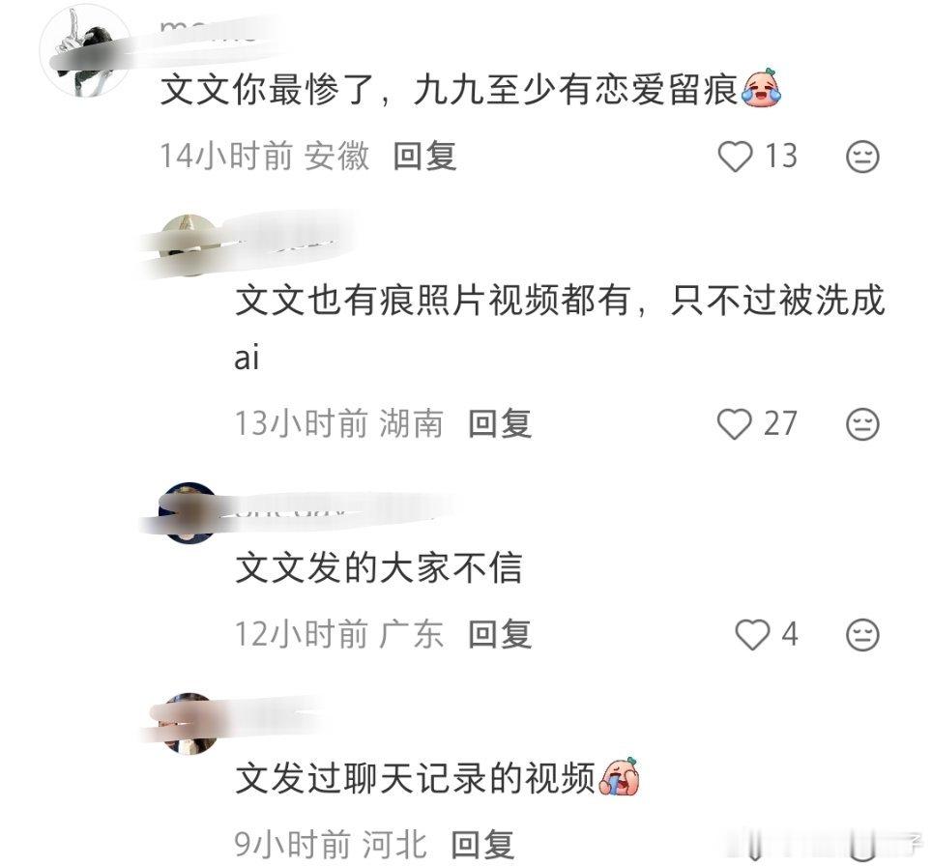Viewport: 932px width, 866px height.
Task: Open avatar of the Hunan reply author
Action: 189,245
